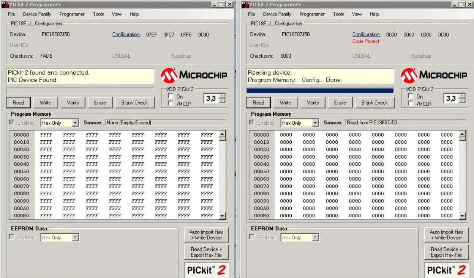Click the full progress bar in right window
The image size is (474, 278).
click(320, 91)
